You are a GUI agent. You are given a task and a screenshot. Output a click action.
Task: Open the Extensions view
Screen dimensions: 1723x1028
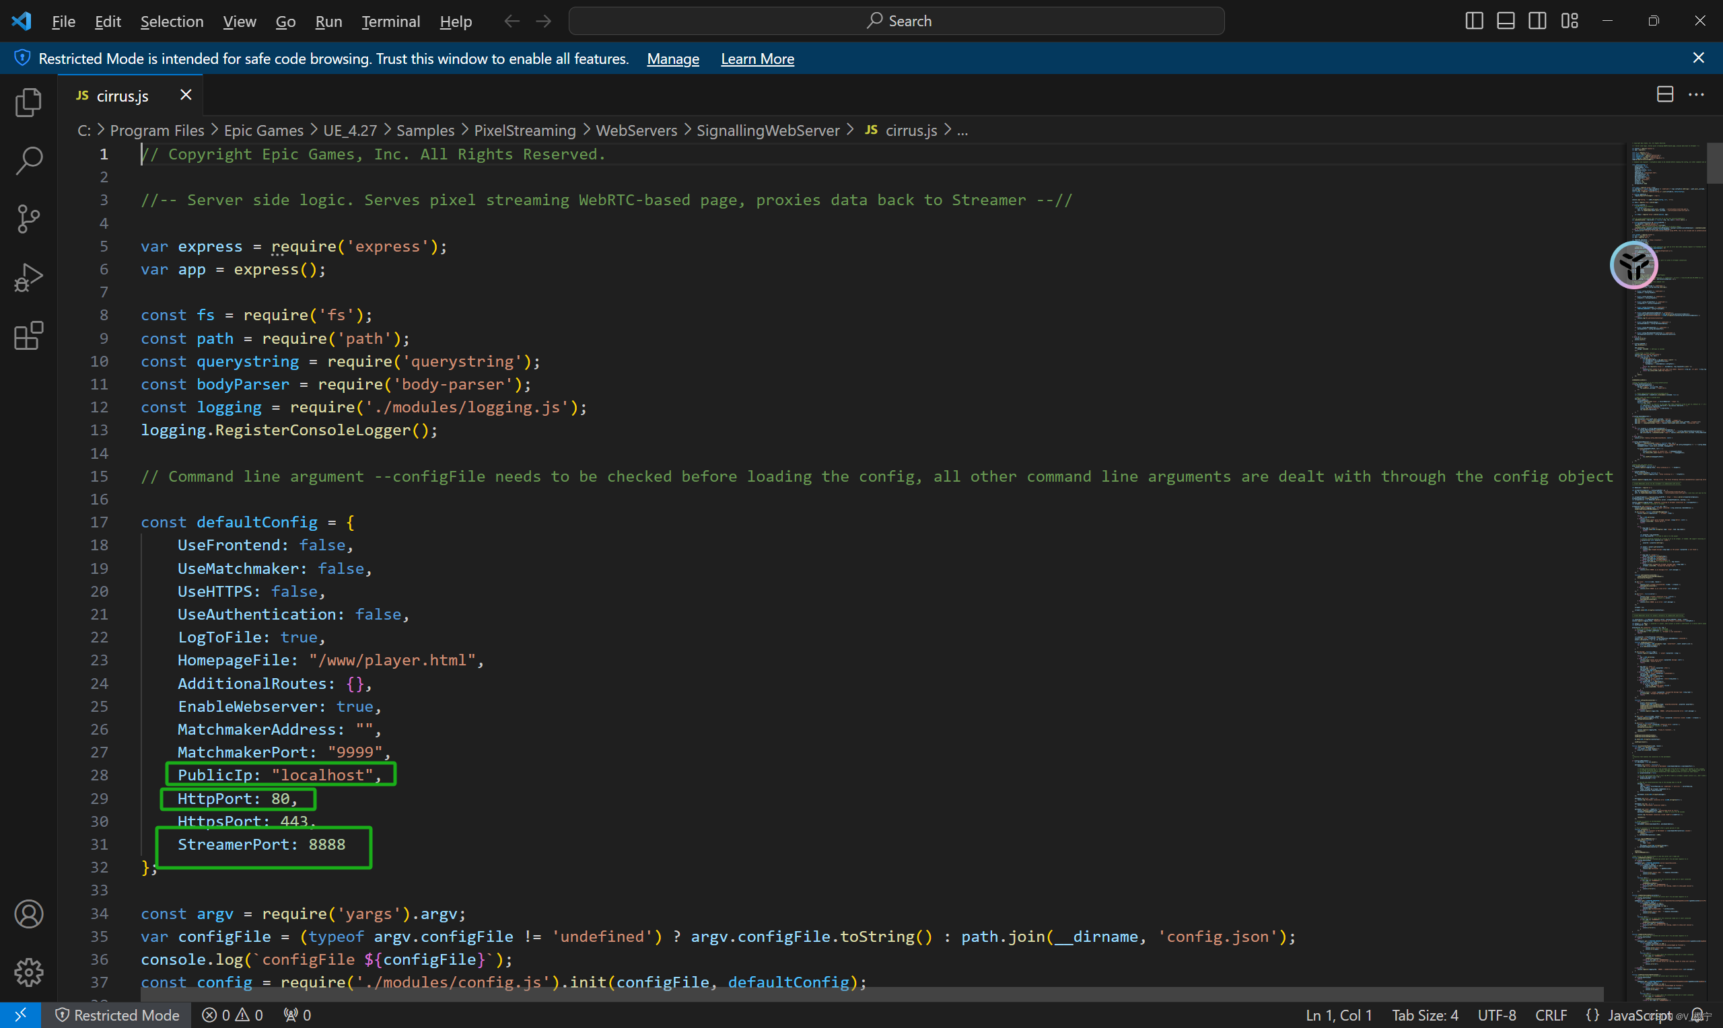coord(28,336)
